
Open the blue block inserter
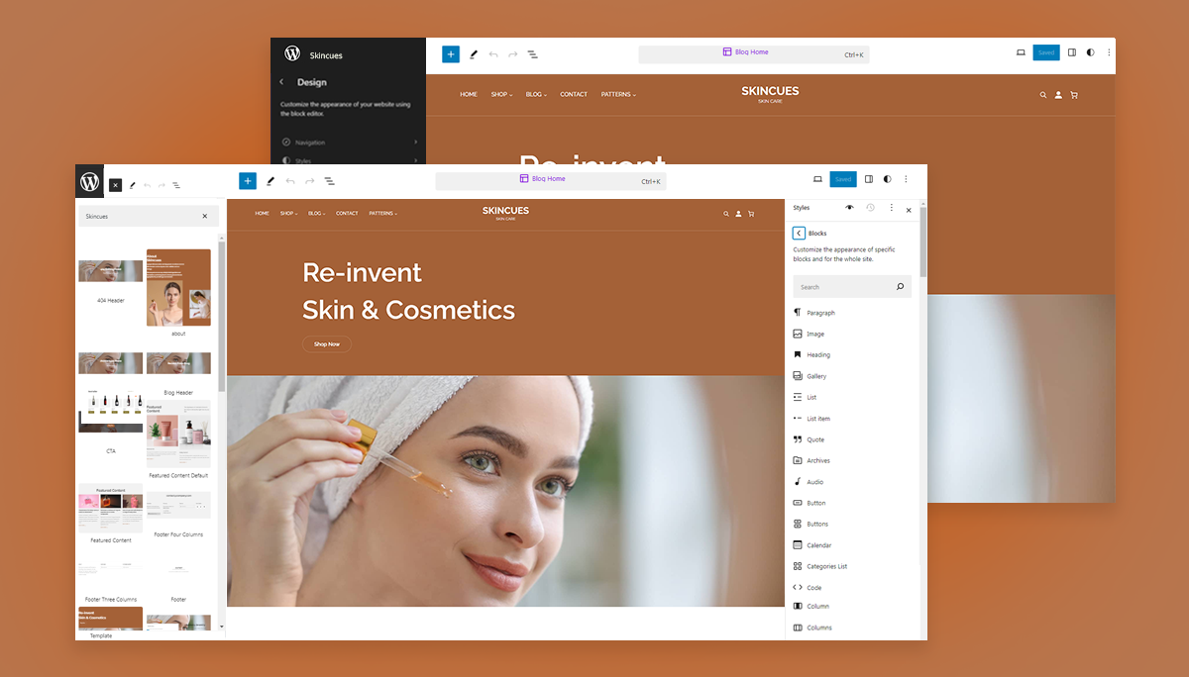coord(248,181)
